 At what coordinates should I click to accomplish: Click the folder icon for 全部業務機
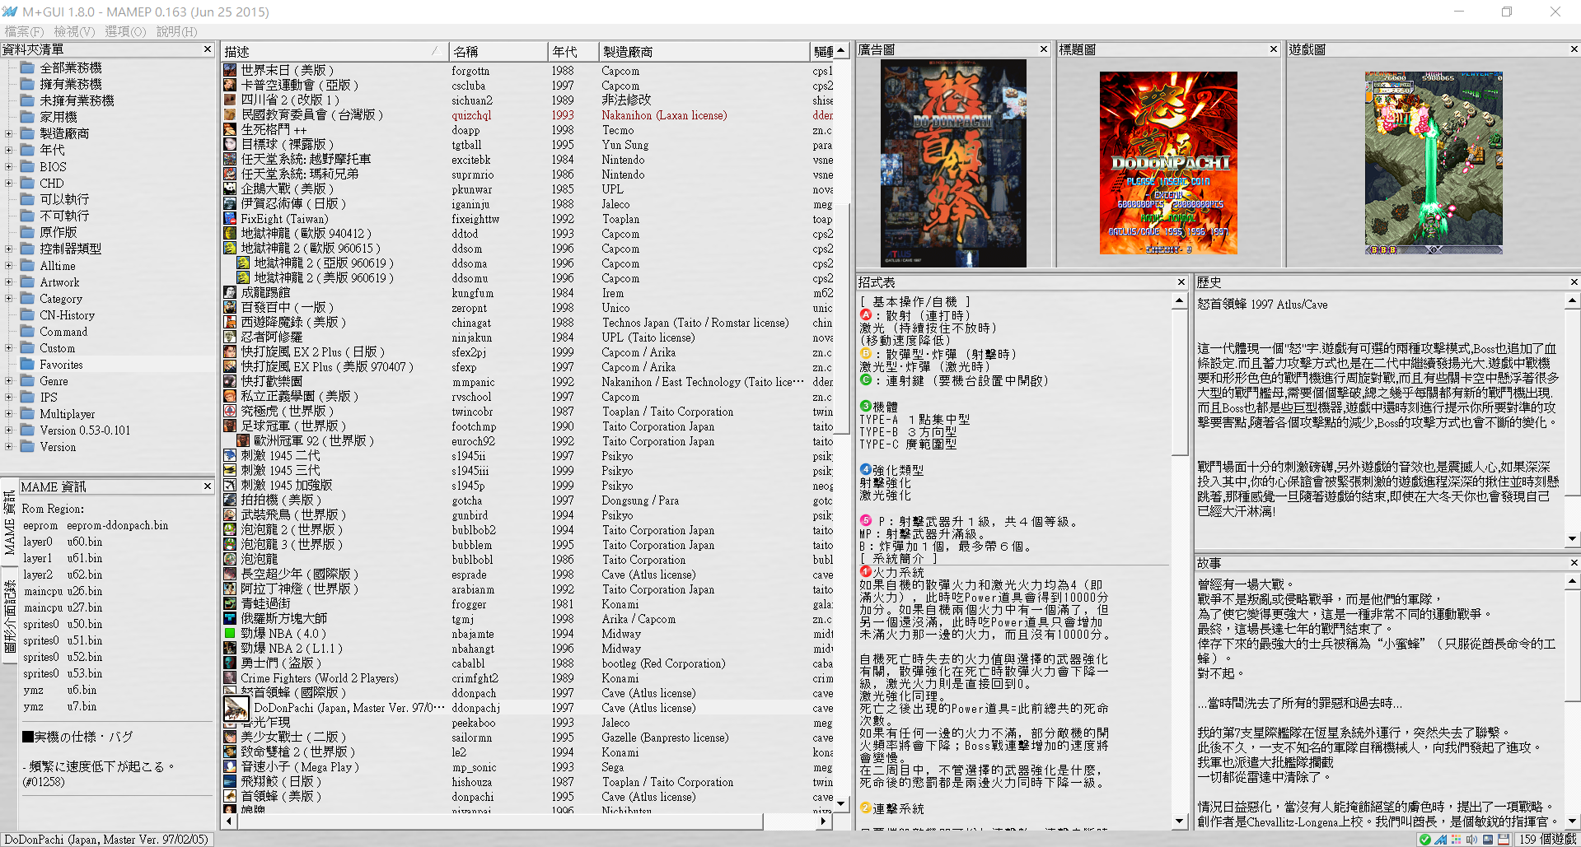coord(27,67)
